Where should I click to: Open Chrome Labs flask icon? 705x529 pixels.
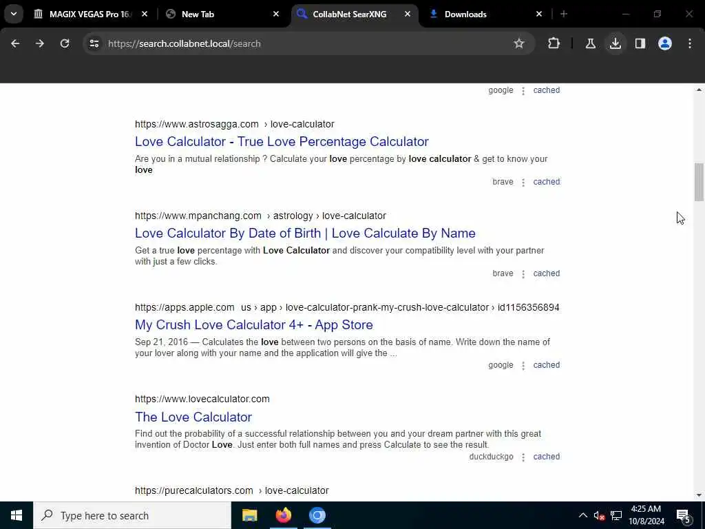[x=590, y=43]
